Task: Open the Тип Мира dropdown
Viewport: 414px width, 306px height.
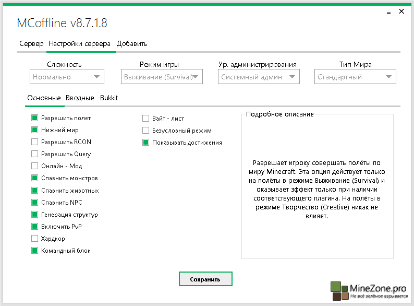Action: [x=355, y=77]
